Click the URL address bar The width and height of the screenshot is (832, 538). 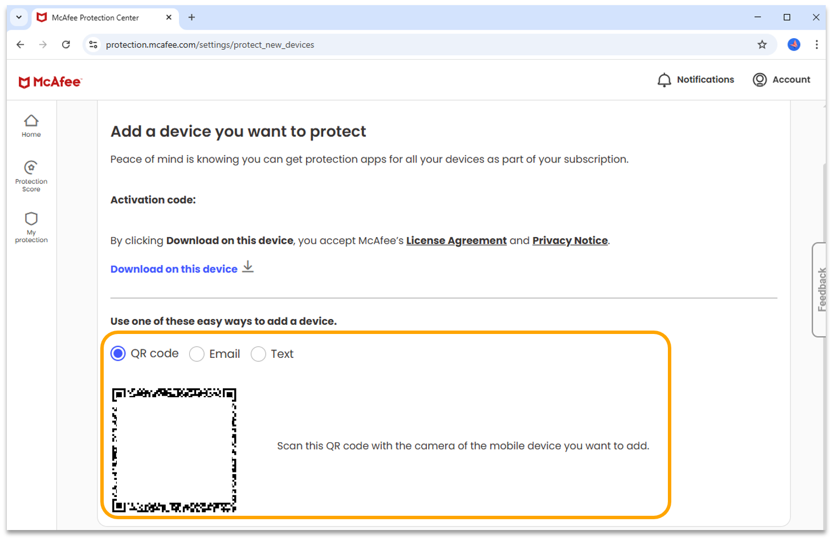pos(399,44)
